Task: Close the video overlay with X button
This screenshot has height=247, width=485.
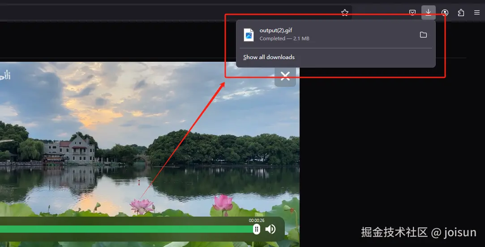Action: (285, 76)
